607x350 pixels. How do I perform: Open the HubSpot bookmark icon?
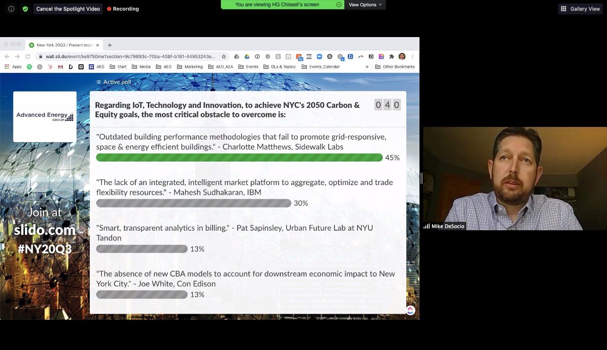click(50, 67)
